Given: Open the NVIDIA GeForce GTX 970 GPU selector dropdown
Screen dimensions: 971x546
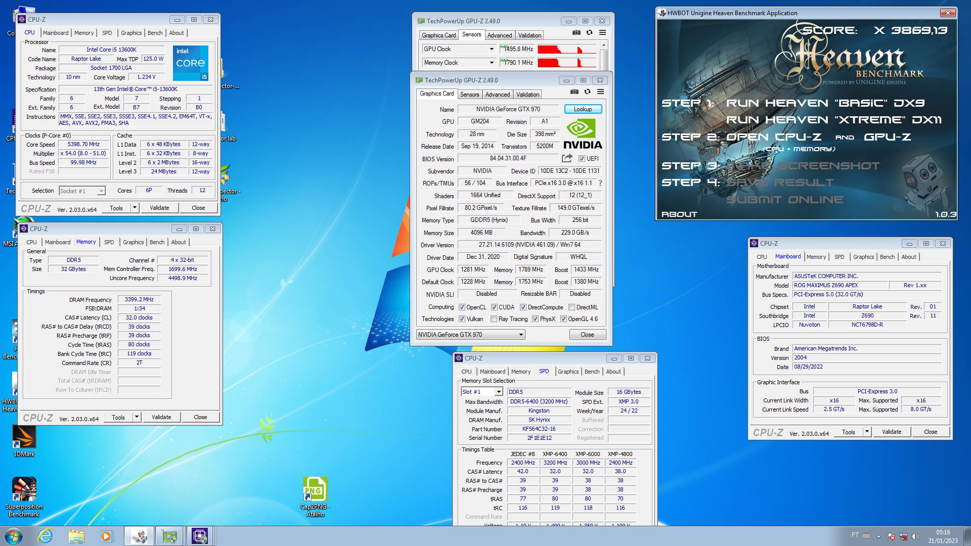Looking at the screenshot, I should coord(471,335).
